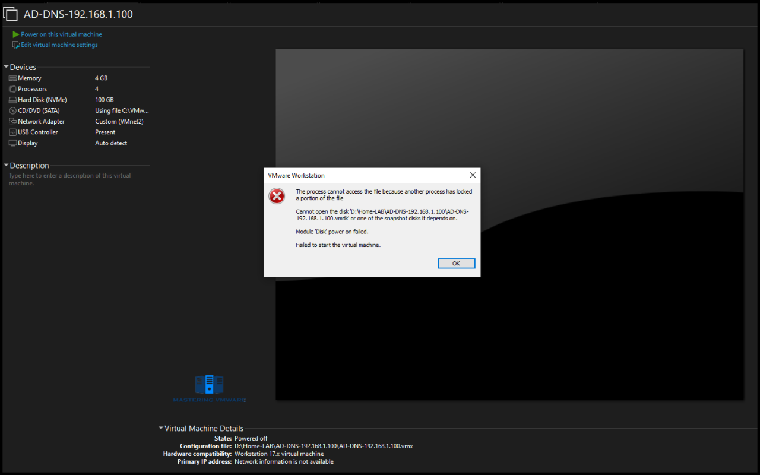
Task: Click the Edit virtual machine settings icon
Action: click(16, 45)
